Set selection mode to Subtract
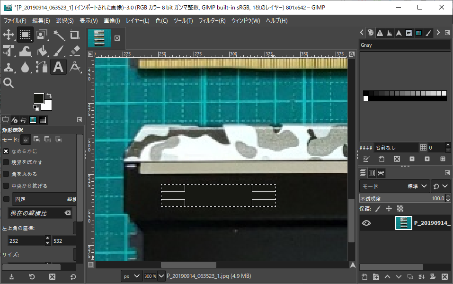The height and width of the screenshot is (284, 453). (x=48, y=140)
